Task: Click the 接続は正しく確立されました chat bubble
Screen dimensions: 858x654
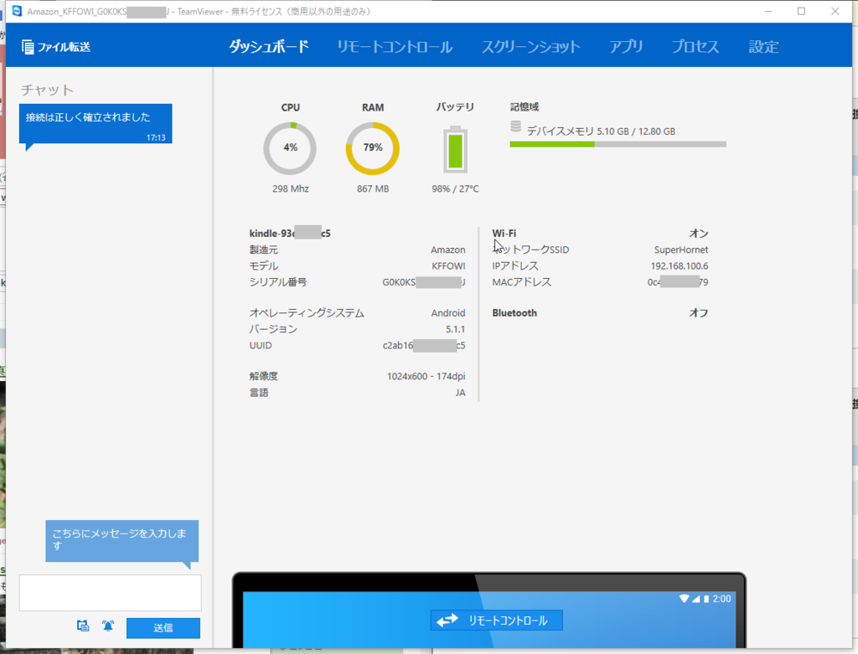Action: point(96,124)
